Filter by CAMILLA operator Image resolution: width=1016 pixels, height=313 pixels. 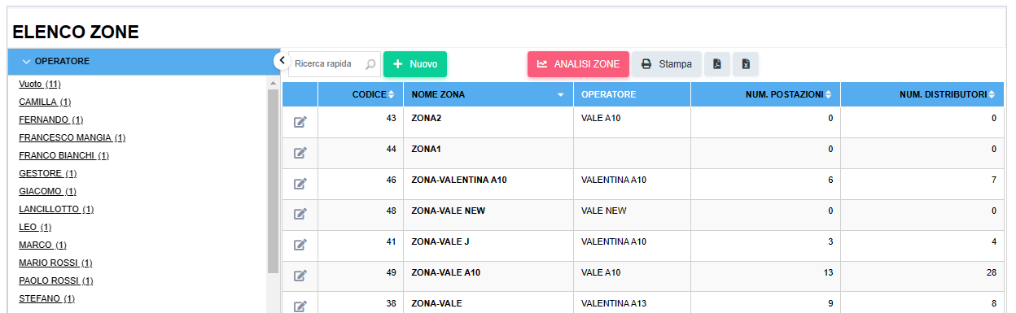(x=45, y=102)
